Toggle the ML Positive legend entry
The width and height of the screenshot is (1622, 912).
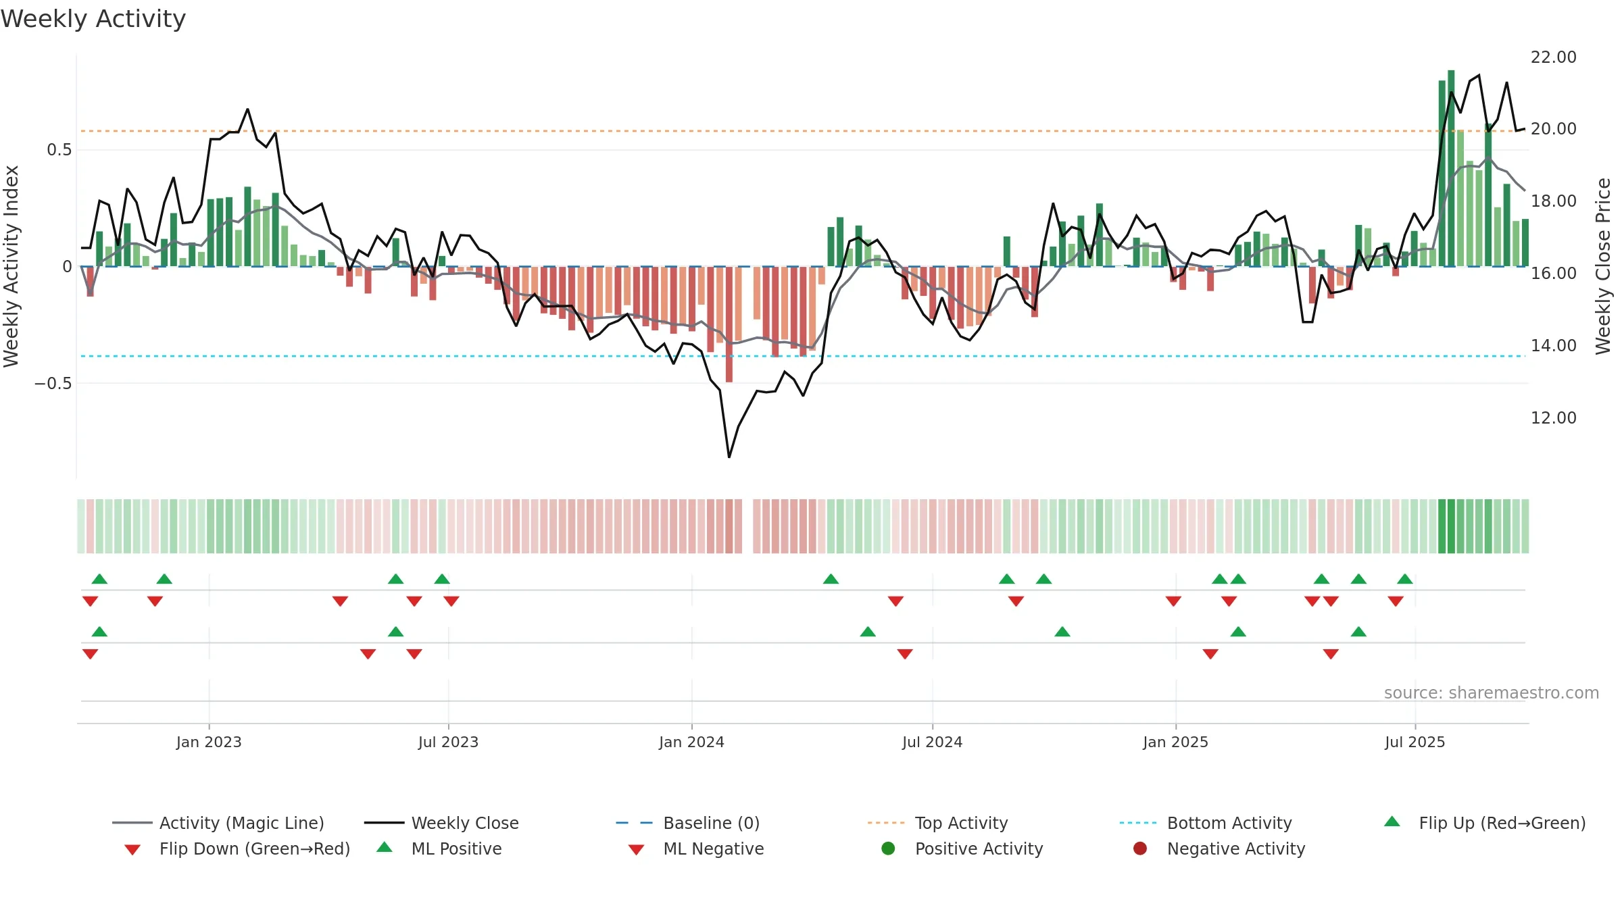(x=439, y=848)
